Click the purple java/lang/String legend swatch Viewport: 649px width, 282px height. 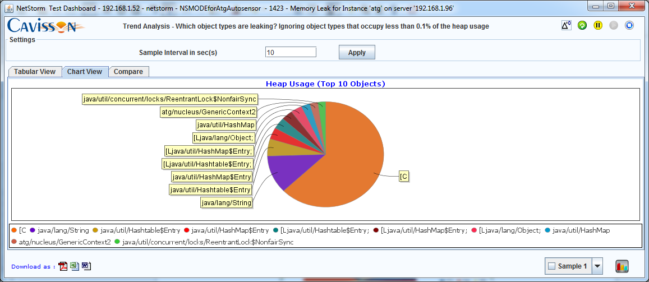pyautogui.click(x=33, y=230)
